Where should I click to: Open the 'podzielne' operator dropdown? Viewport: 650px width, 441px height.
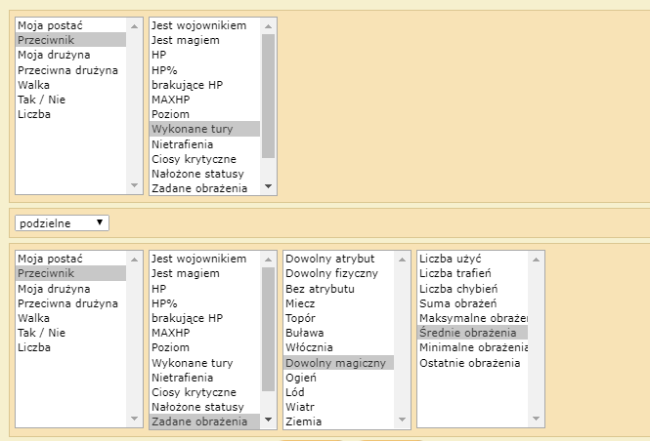tap(62, 223)
